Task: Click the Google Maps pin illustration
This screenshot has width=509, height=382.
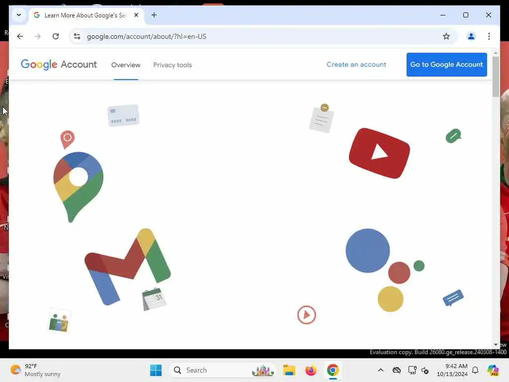Action: tap(78, 187)
